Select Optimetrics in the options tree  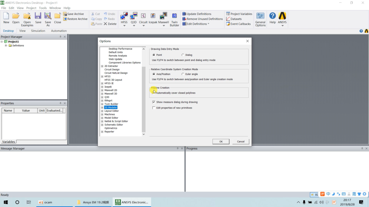tap(111, 128)
